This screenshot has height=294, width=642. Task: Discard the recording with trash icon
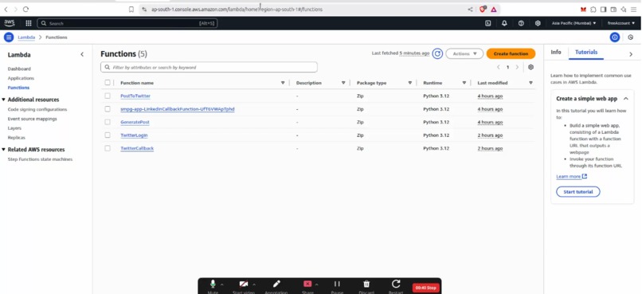(x=367, y=285)
